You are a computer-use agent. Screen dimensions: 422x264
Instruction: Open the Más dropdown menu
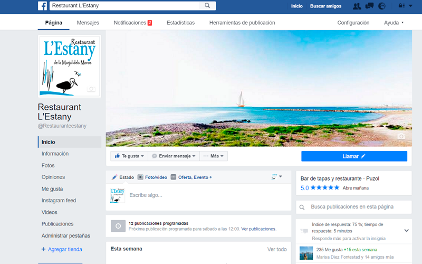click(x=214, y=156)
